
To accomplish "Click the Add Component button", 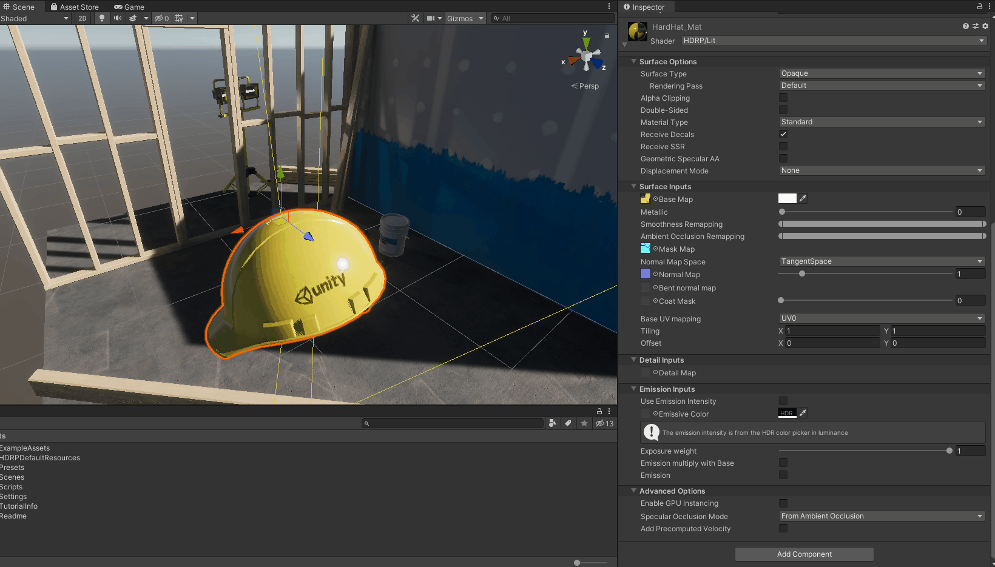I will coord(804,554).
